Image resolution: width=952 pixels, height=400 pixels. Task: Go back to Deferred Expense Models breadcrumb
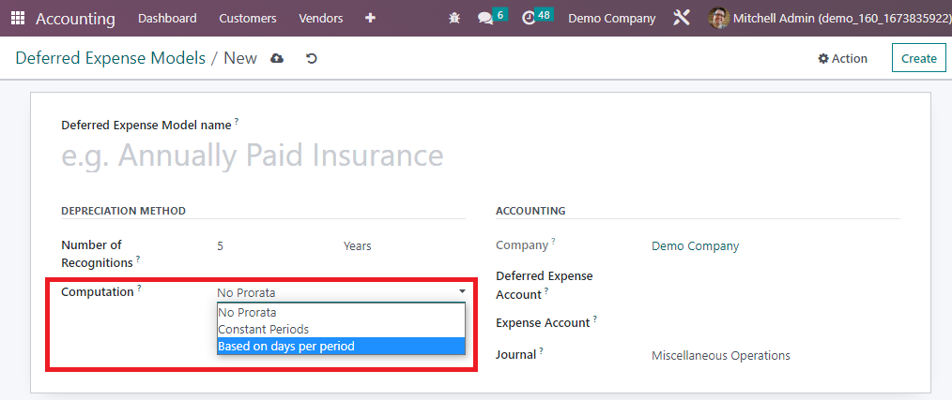pos(111,58)
